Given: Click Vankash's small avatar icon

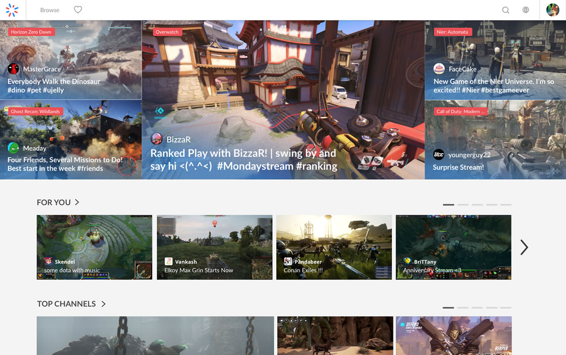Looking at the screenshot, I should pos(168,261).
